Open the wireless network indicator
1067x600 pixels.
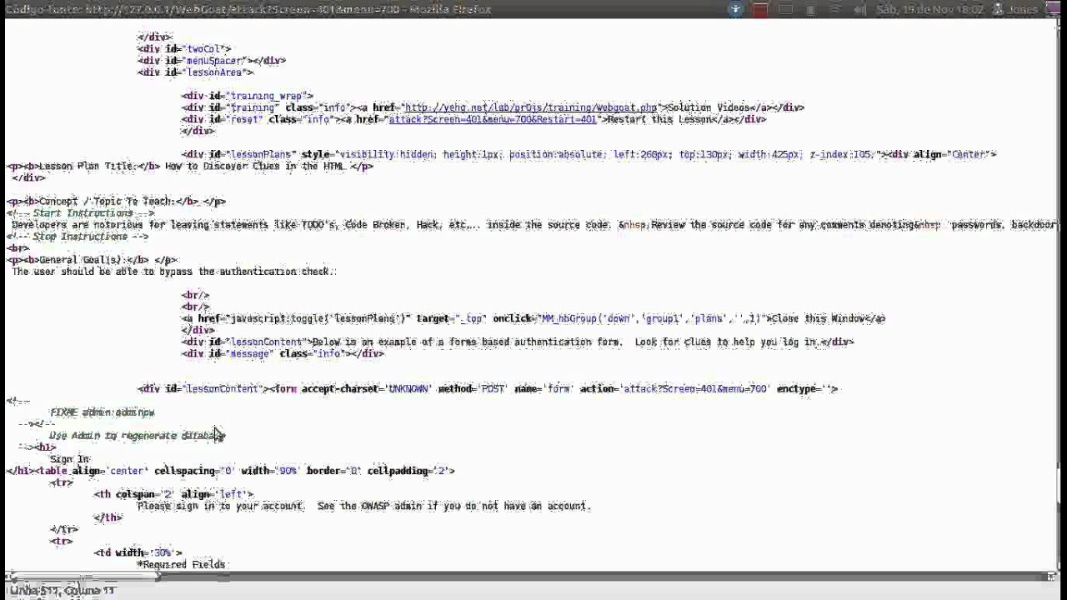tap(835, 9)
